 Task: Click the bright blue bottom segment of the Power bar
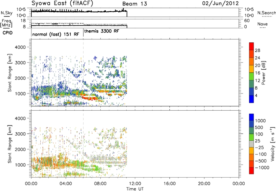pyautogui.click(x=252, y=99)
